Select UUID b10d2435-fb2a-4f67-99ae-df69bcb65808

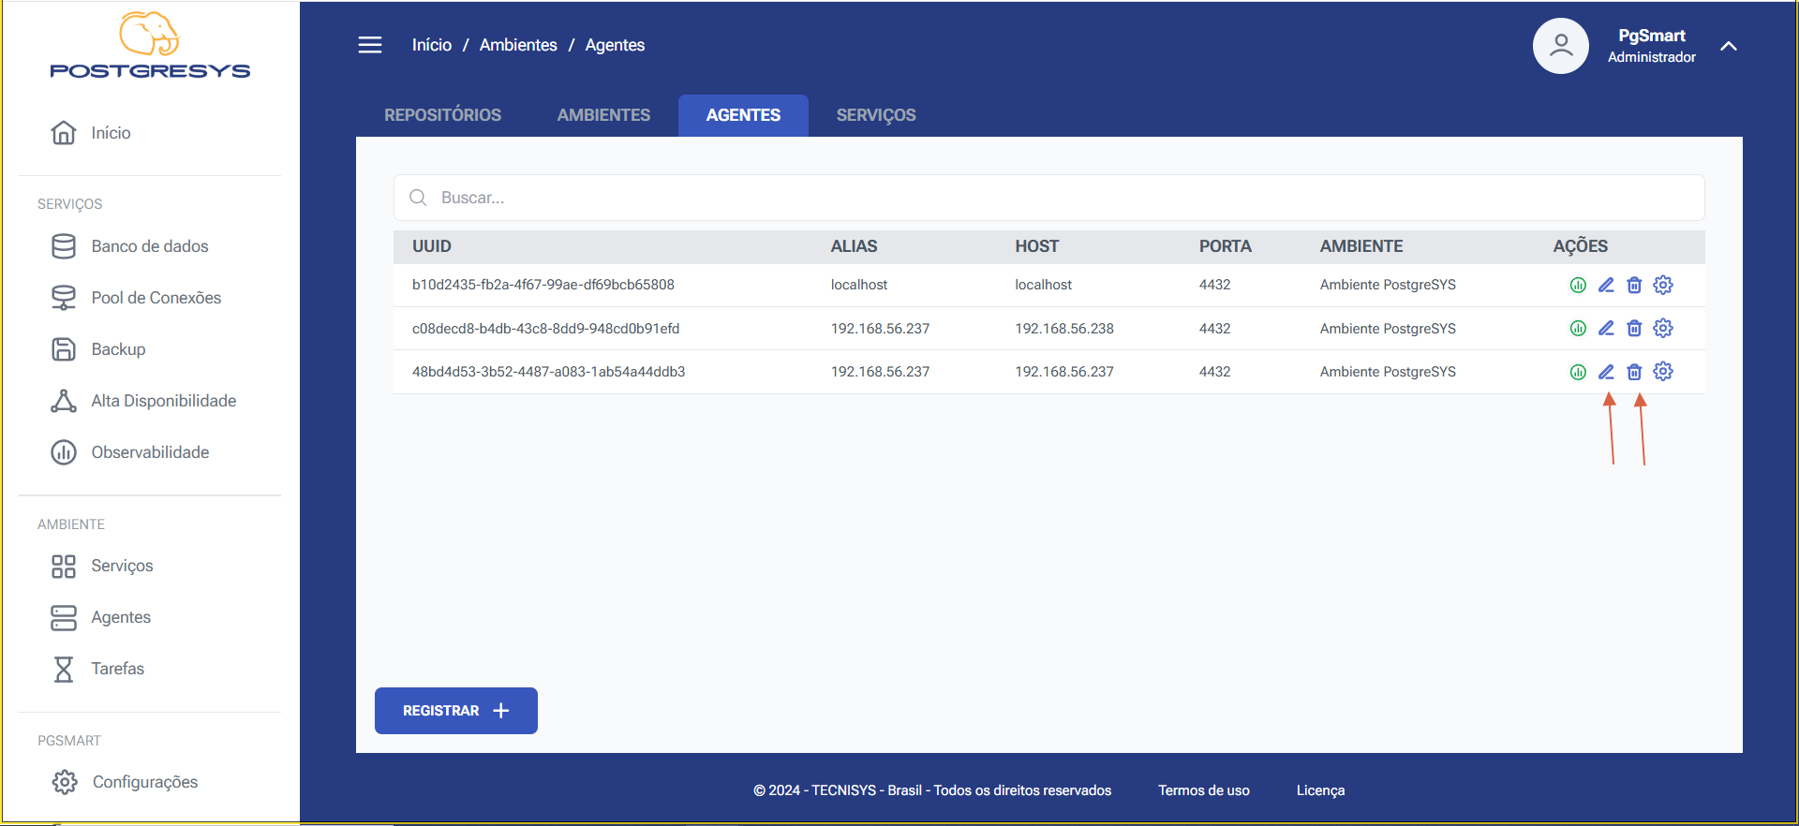click(543, 285)
